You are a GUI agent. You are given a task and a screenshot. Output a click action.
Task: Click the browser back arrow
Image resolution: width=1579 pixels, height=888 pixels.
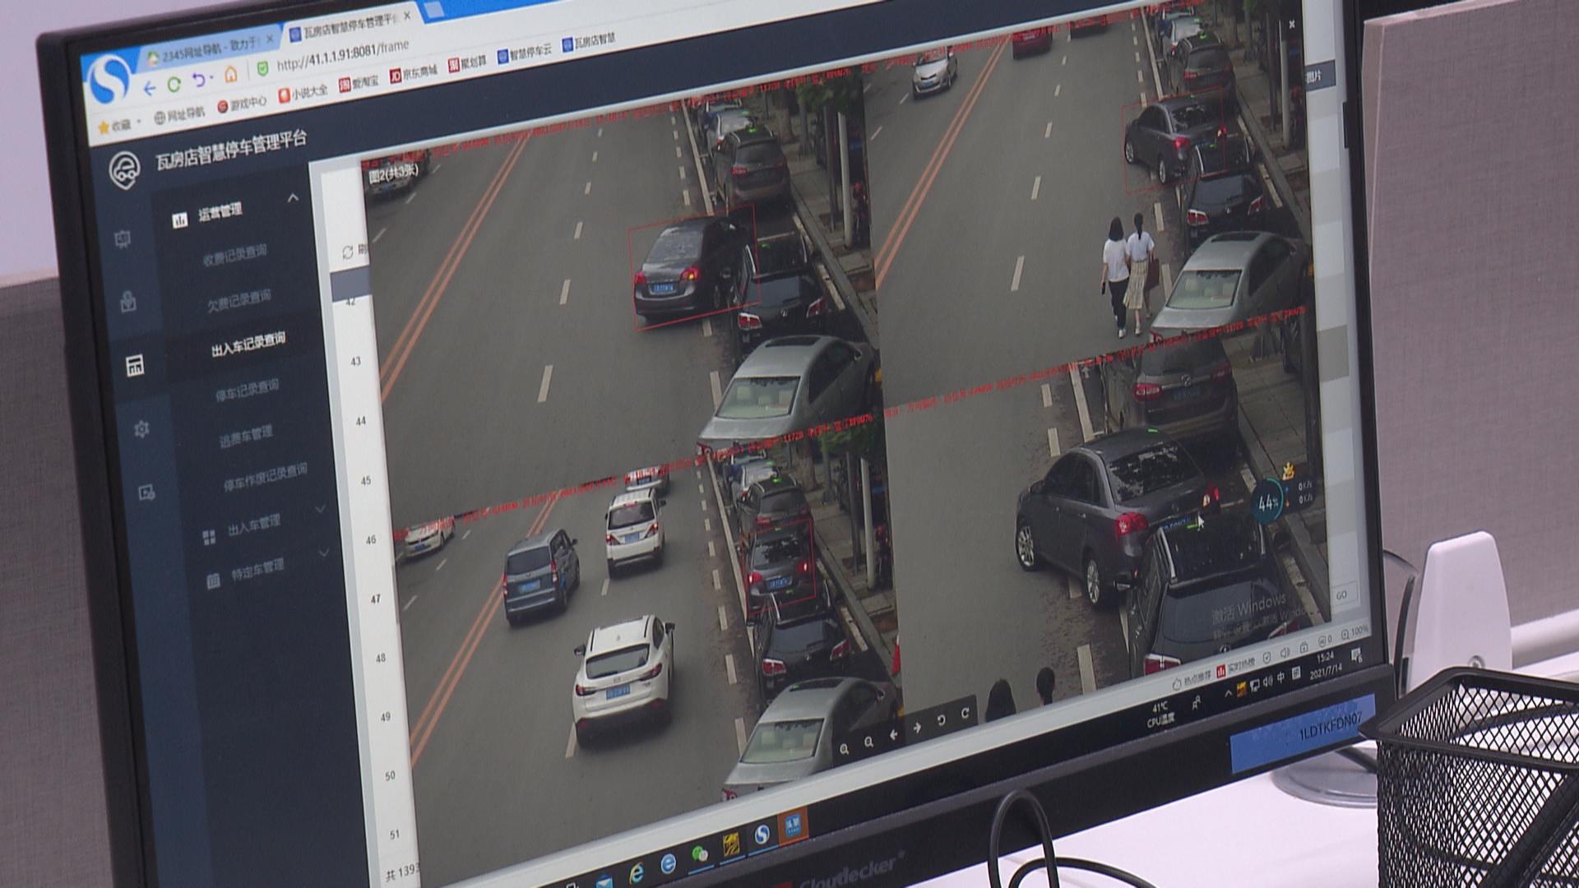click(149, 88)
